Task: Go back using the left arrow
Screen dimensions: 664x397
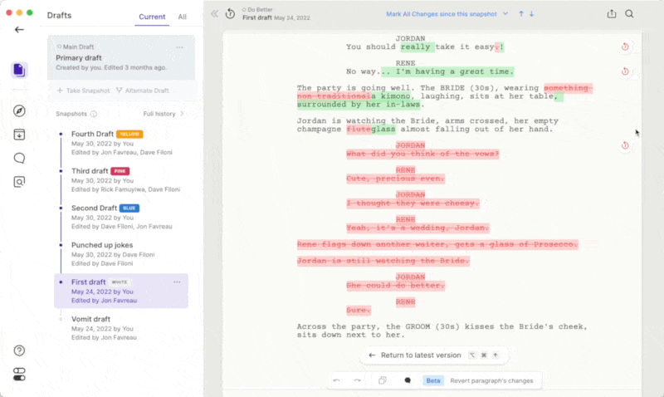Action: (x=19, y=30)
